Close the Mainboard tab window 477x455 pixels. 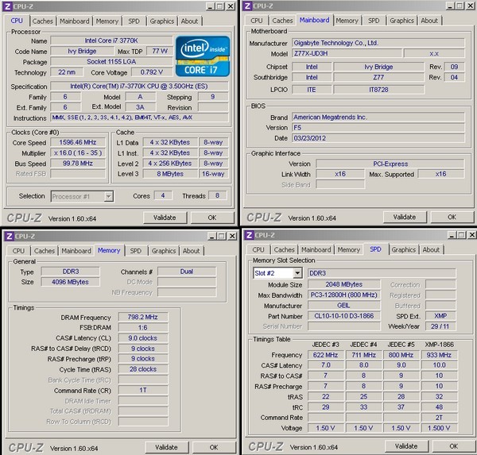click(x=471, y=6)
